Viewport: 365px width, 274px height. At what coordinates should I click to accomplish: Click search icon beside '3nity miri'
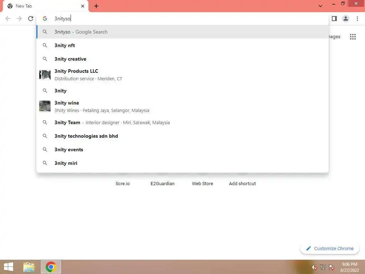pos(45,163)
